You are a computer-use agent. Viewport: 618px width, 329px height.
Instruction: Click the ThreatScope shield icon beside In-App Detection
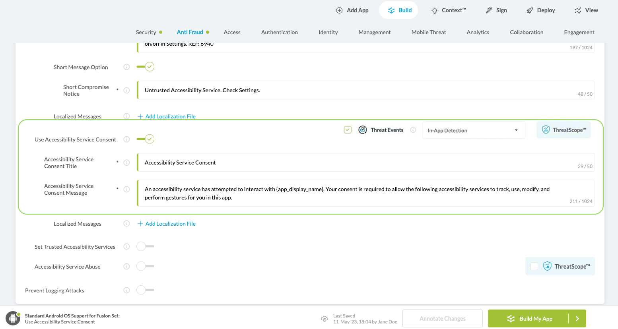click(546, 130)
